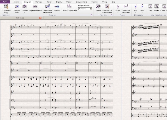This screenshot has width=167, height=120.
Task: Close the Full Score tab
Action: [40, 18]
